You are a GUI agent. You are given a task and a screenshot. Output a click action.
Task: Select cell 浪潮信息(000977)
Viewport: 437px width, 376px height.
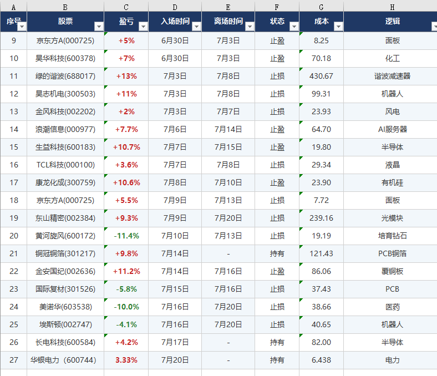pyautogui.click(x=65, y=129)
